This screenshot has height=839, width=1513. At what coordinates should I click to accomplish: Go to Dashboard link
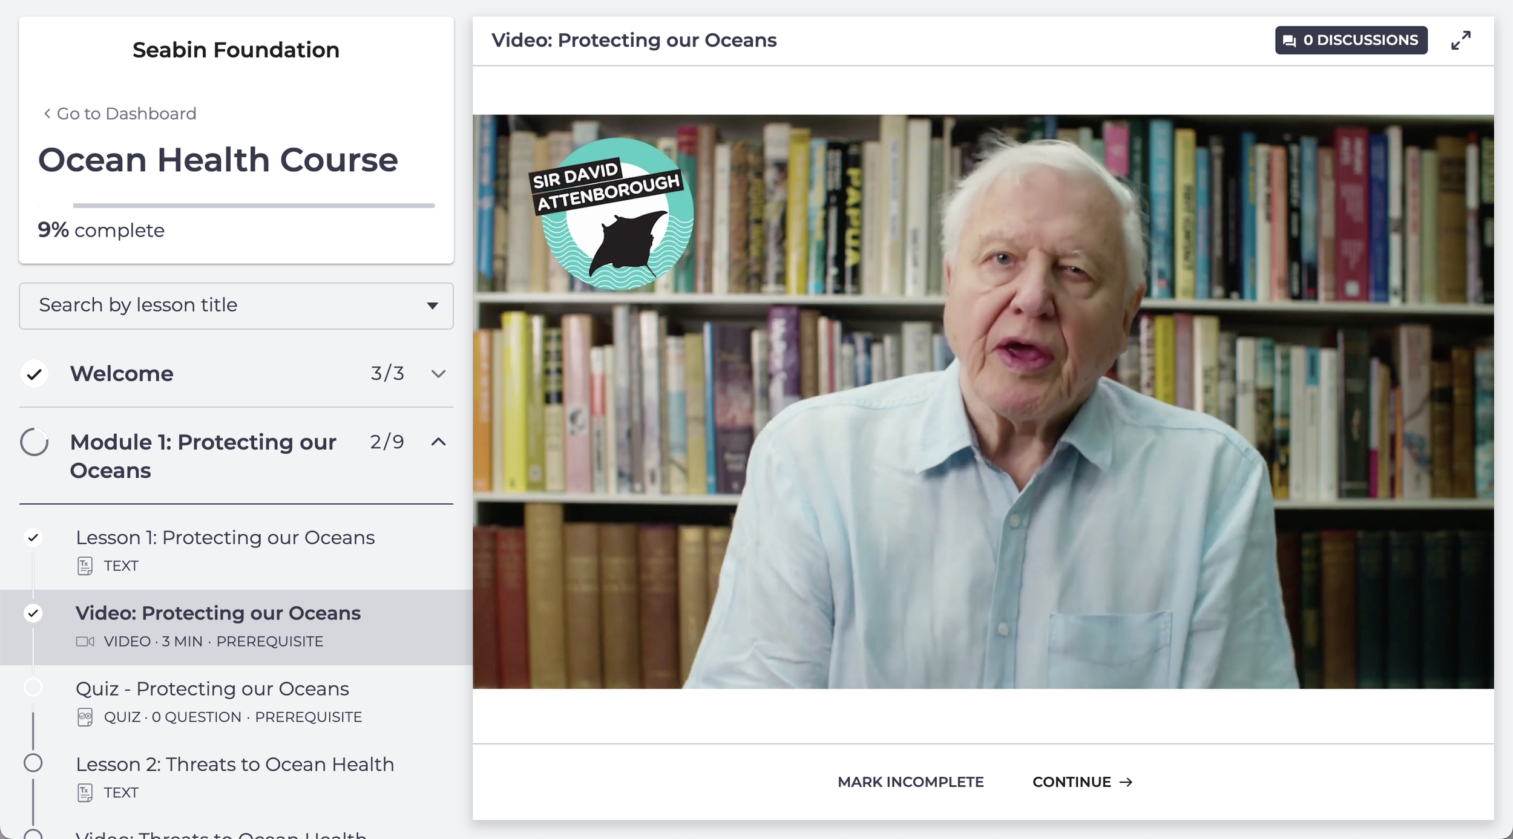[120, 114]
